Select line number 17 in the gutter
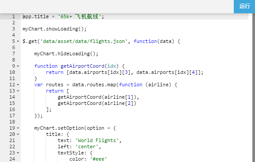Screen dimensions: 255x162 (x=12, y=116)
